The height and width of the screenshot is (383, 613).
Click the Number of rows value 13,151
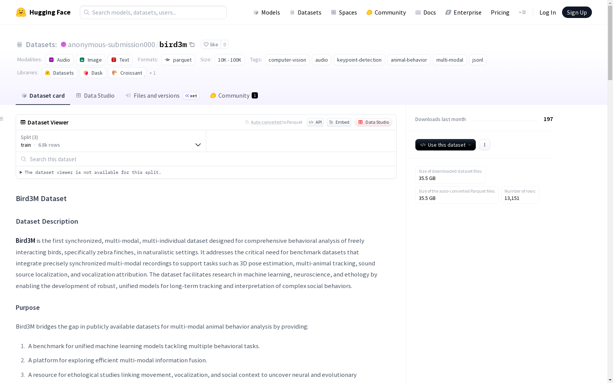pyautogui.click(x=512, y=198)
